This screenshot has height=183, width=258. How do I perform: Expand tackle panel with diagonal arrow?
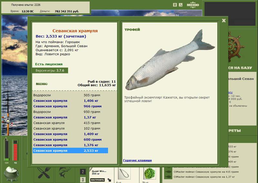click(x=109, y=180)
